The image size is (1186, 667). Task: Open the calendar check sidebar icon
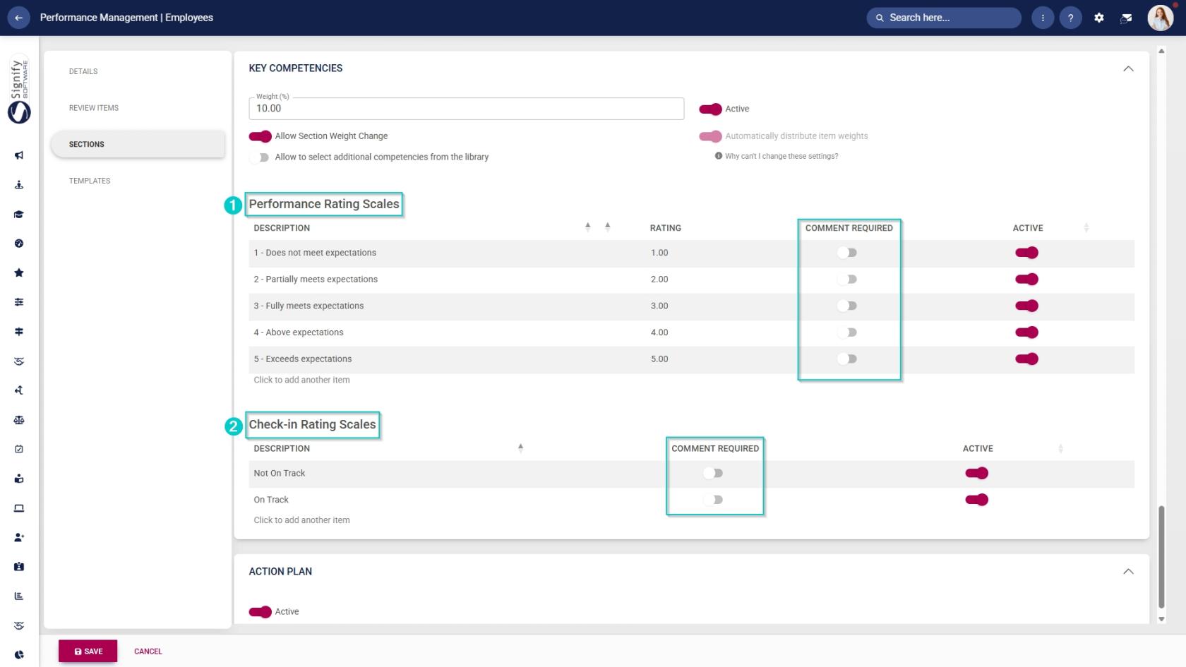click(19, 449)
